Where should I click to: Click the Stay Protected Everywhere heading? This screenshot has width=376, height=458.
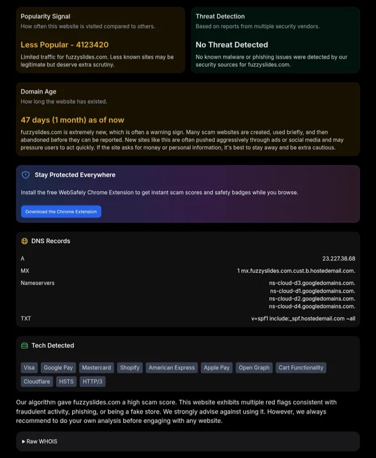click(x=75, y=174)
